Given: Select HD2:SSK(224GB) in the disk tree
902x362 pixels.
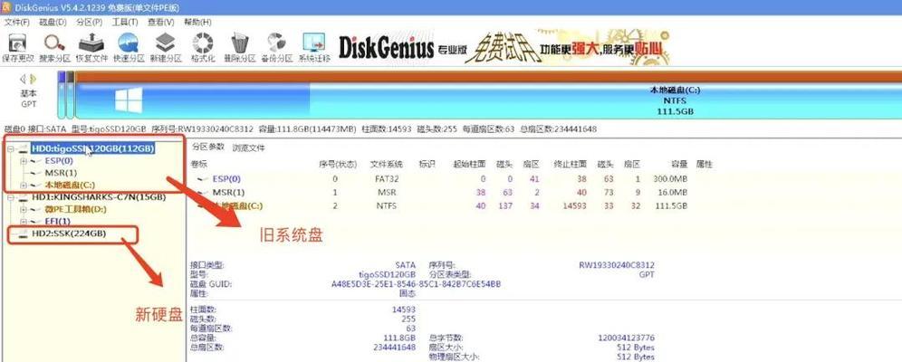Looking at the screenshot, I should 69,233.
